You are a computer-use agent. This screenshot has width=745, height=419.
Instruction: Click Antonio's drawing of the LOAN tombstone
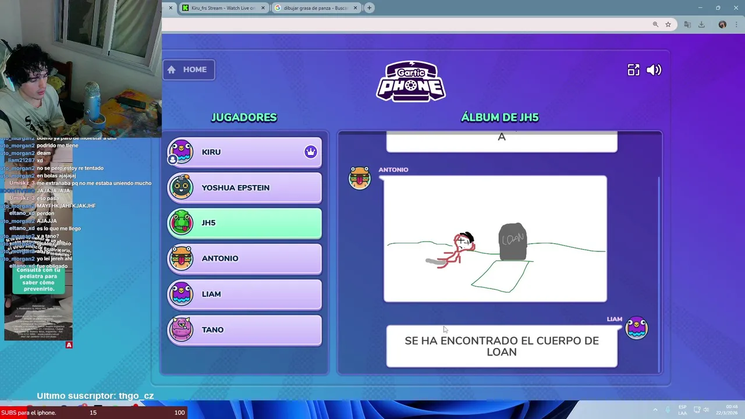pos(495,239)
